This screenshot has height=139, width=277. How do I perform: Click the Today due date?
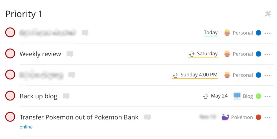(211, 33)
